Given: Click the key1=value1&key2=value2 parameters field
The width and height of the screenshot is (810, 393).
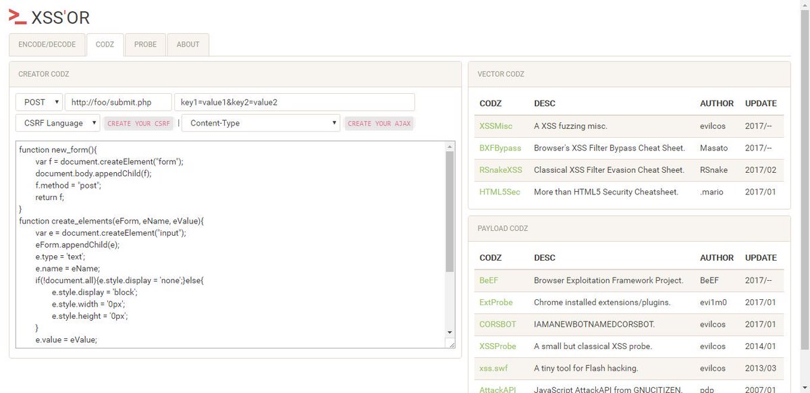Looking at the screenshot, I should point(294,102).
